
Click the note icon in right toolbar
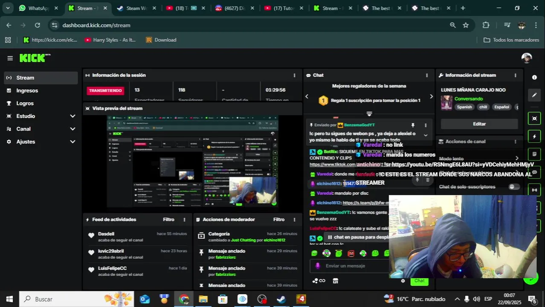534,154
